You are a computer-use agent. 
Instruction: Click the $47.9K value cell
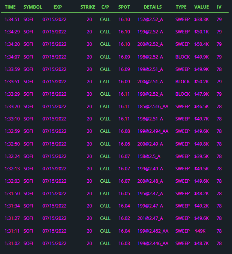(201, 94)
